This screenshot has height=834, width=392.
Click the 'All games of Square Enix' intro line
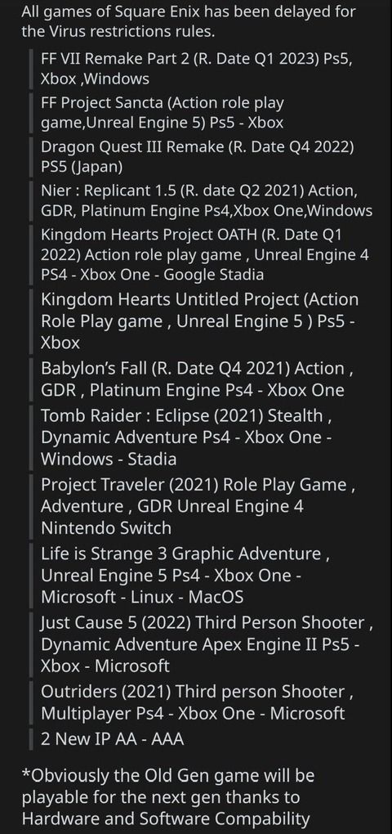(x=189, y=21)
